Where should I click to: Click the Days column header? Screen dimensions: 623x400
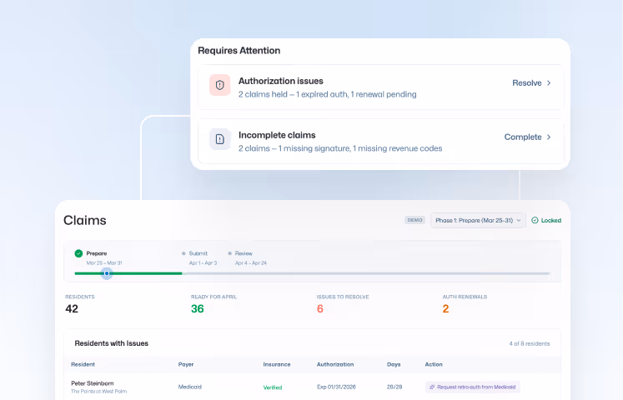click(x=394, y=364)
